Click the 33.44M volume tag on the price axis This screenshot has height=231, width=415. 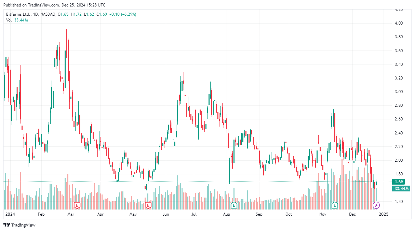pos(401,188)
